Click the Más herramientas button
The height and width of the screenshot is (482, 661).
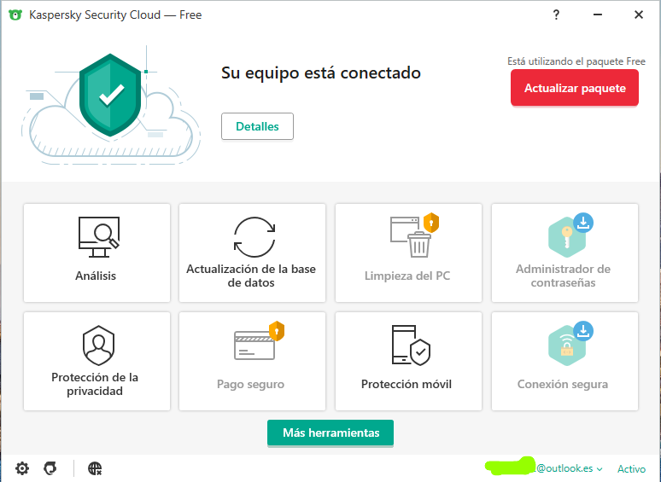point(330,433)
